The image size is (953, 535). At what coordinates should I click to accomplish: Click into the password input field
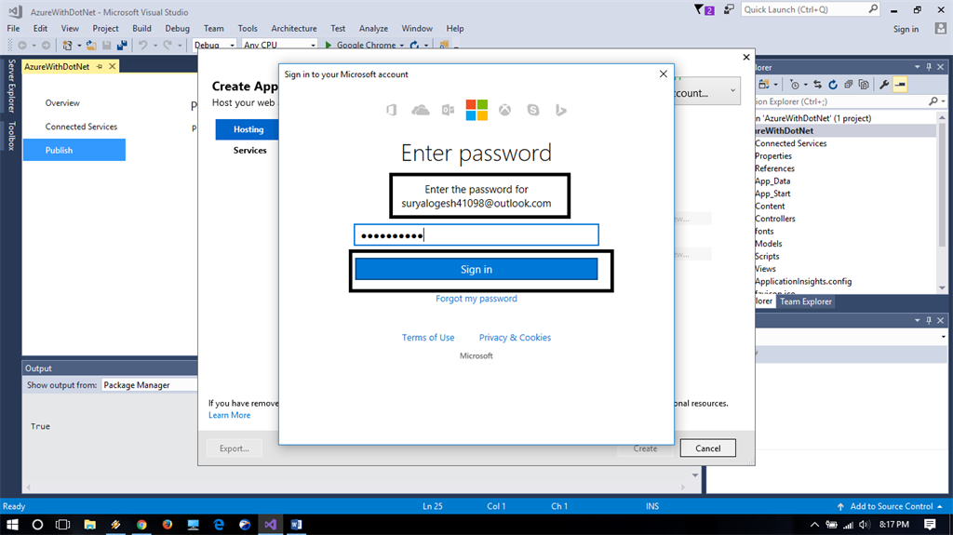tap(476, 235)
